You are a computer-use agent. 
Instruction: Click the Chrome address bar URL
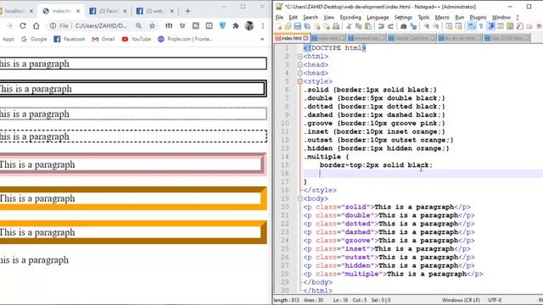point(101,26)
